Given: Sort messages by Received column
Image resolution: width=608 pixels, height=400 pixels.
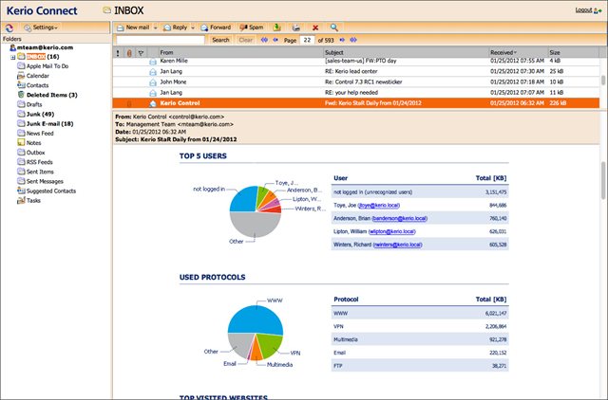Looking at the screenshot, I should coord(518,53).
